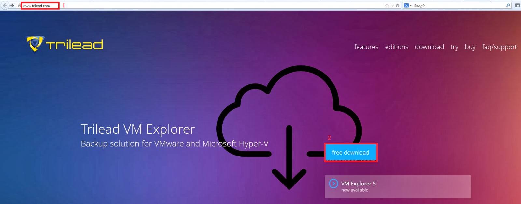
Task: Reload the page with the refresh icon
Action: tap(398, 6)
